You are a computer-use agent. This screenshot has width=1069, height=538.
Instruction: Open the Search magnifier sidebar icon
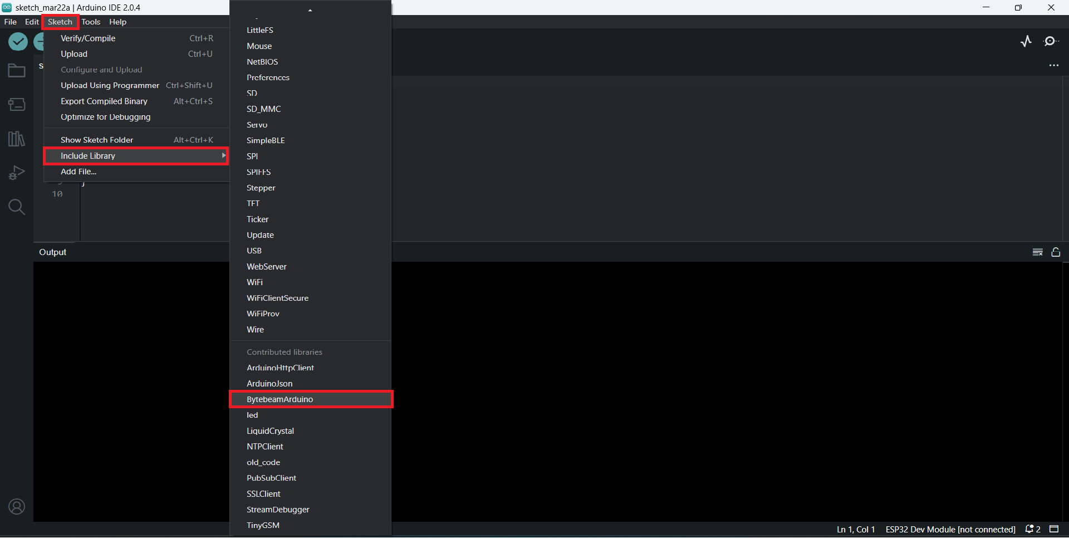click(17, 207)
